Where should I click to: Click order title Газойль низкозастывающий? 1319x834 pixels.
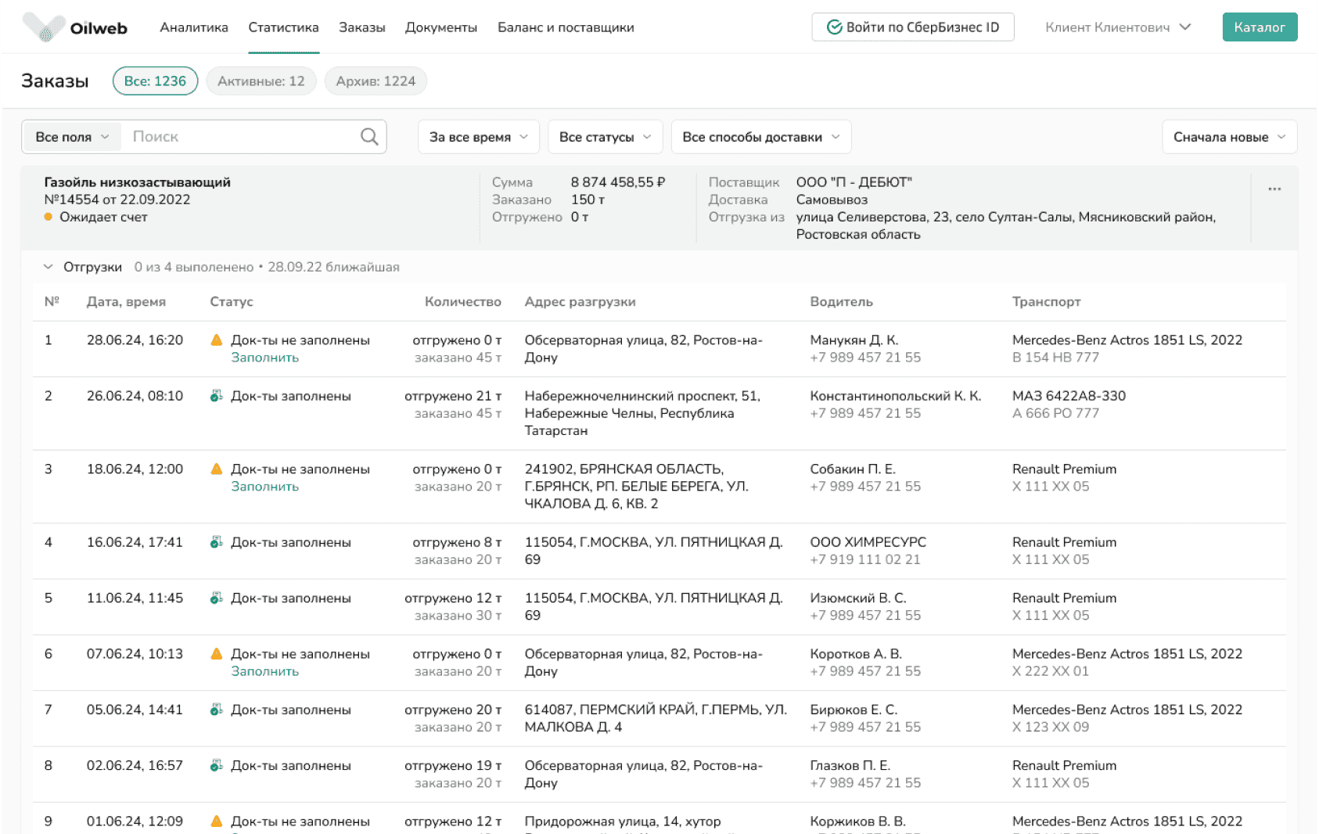138,182
